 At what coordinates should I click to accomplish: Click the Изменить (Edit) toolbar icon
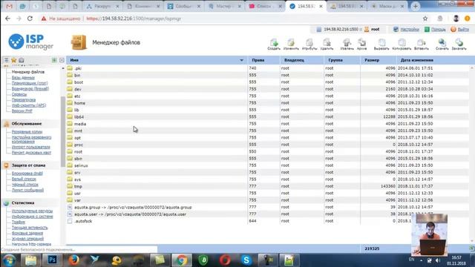tap(291, 44)
